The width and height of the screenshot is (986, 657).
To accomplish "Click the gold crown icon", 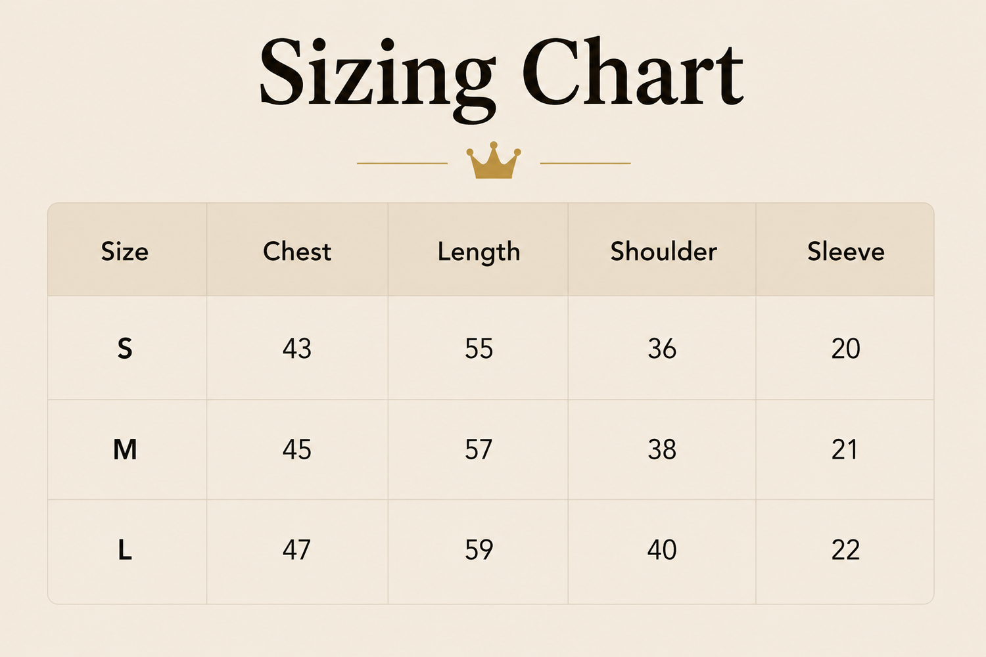I will tap(494, 161).
